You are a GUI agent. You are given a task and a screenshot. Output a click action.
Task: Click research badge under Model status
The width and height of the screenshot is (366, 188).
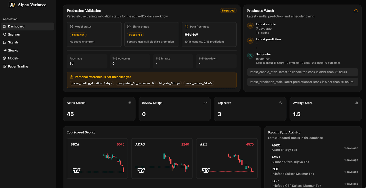click(x=78, y=35)
